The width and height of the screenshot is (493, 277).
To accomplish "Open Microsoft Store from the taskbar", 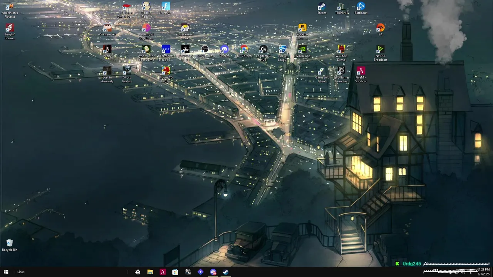I will (175, 272).
